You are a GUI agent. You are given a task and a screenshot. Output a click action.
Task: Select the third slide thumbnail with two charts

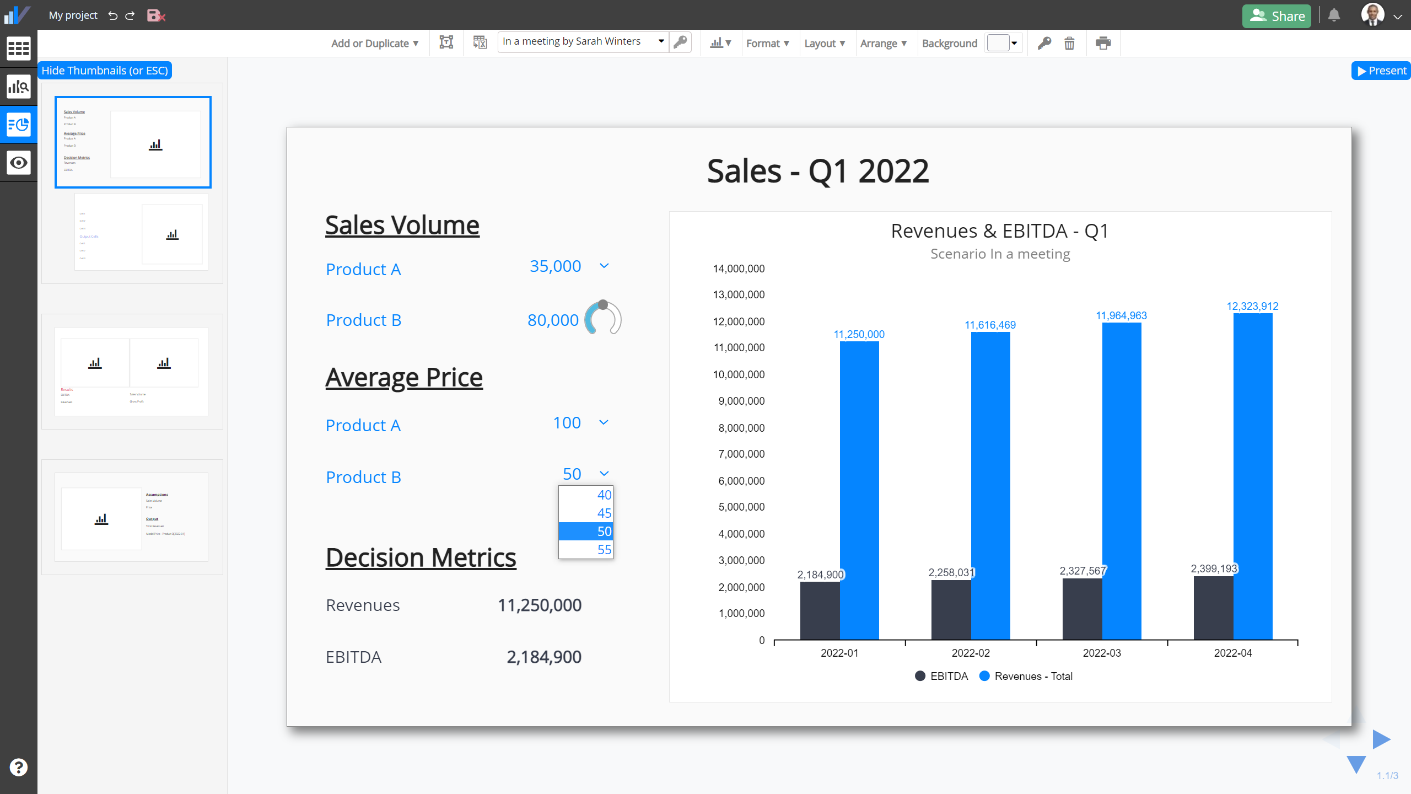click(131, 371)
